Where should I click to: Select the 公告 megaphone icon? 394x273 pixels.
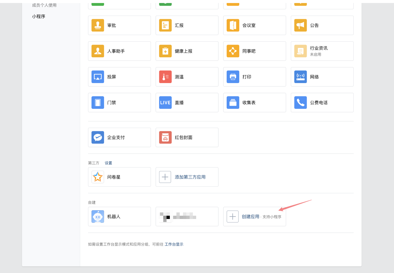(300, 25)
